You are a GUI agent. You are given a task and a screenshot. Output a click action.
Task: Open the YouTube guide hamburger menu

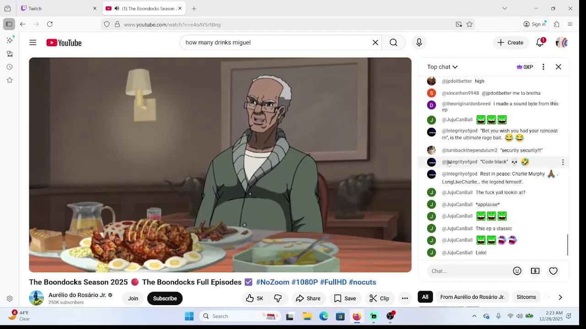[33, 42]
